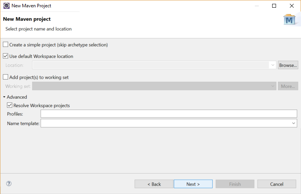Go back with the Back button

[x=154, y=184]
